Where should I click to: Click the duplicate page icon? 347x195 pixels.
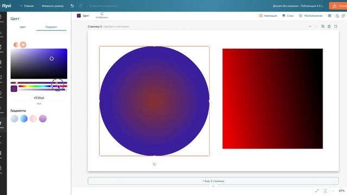(323, 27)
